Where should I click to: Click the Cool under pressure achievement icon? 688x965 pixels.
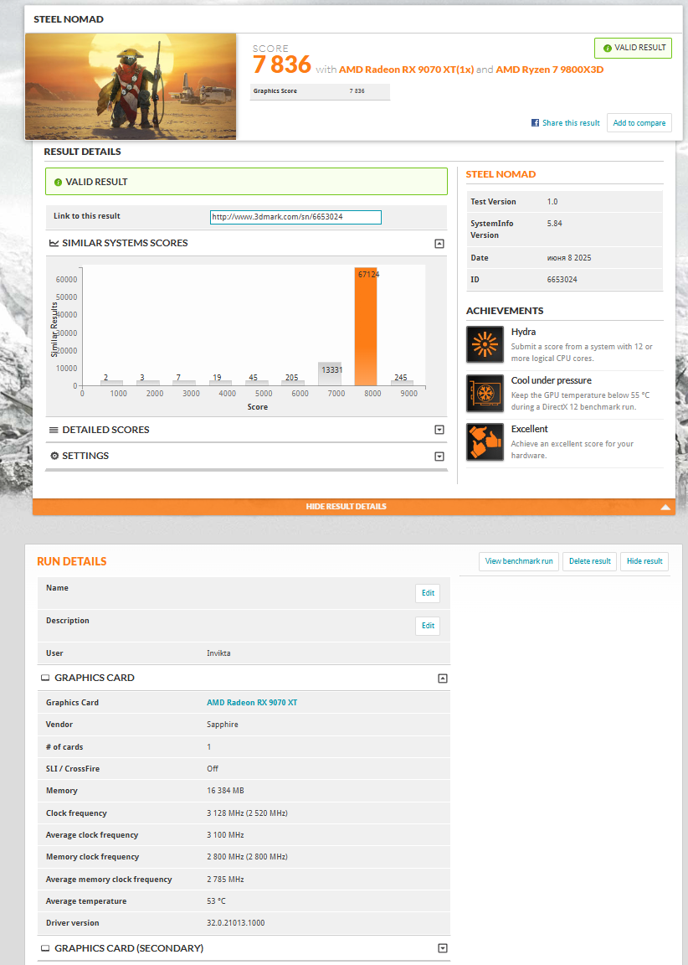pyautogui.click(x=485, y=393)
